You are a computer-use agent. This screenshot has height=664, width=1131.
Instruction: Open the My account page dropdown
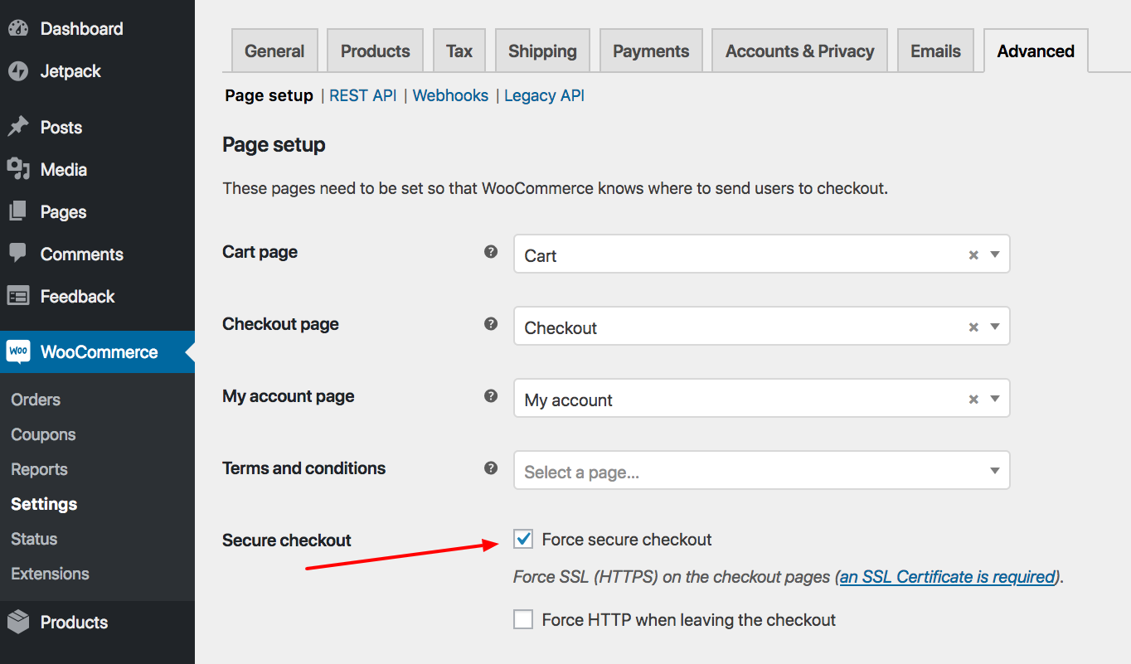[994, 398]
